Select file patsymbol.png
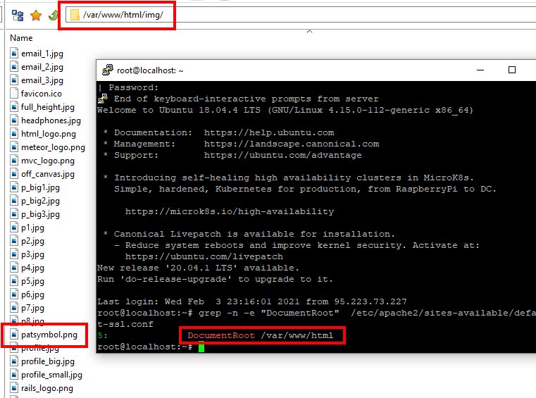Viewport: 536px width, 398px height. click(49, 335)
